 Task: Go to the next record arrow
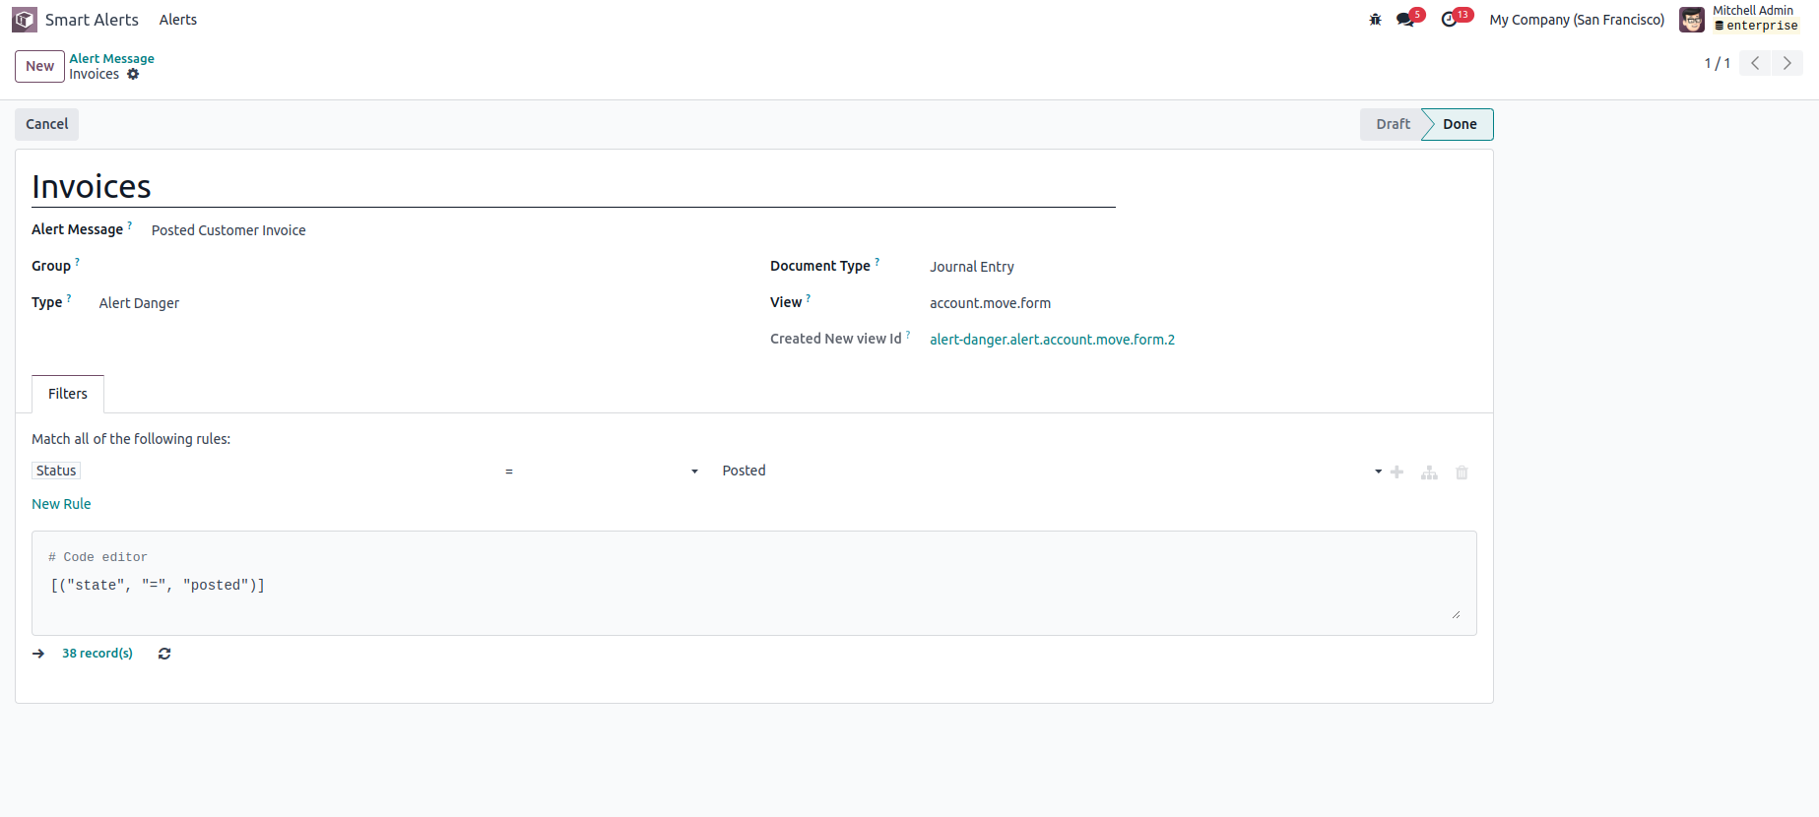[x=1787, y=64]
